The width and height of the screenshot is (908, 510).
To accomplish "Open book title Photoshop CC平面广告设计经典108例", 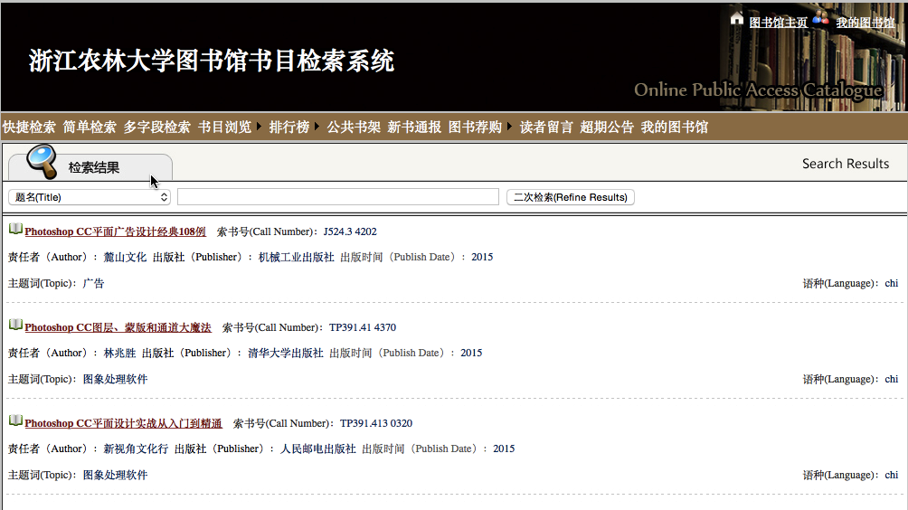I will (x=115, y=231).
